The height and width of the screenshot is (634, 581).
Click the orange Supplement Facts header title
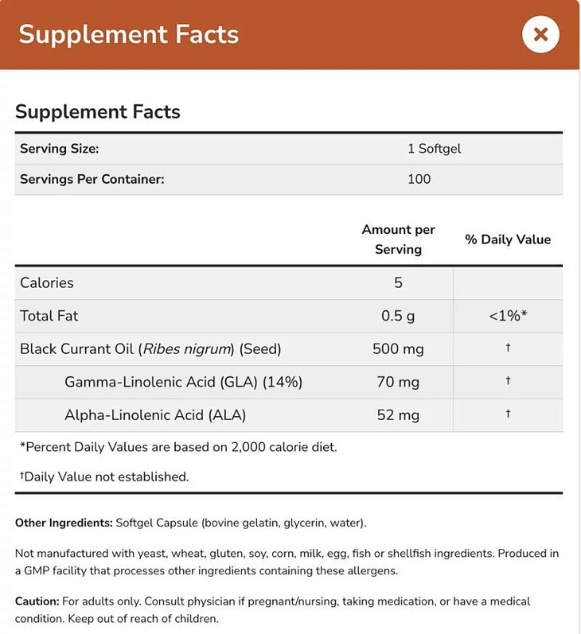coord(128,34)
